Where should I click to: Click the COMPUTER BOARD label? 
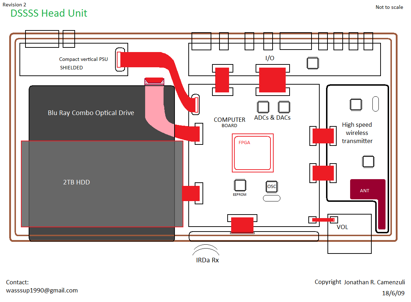coord(229,122)
